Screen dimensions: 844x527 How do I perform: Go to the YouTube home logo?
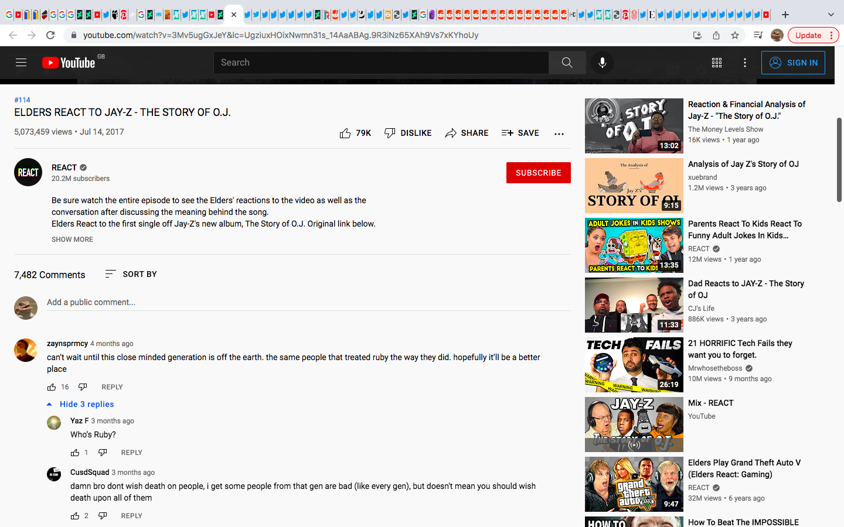coord(69,63)
